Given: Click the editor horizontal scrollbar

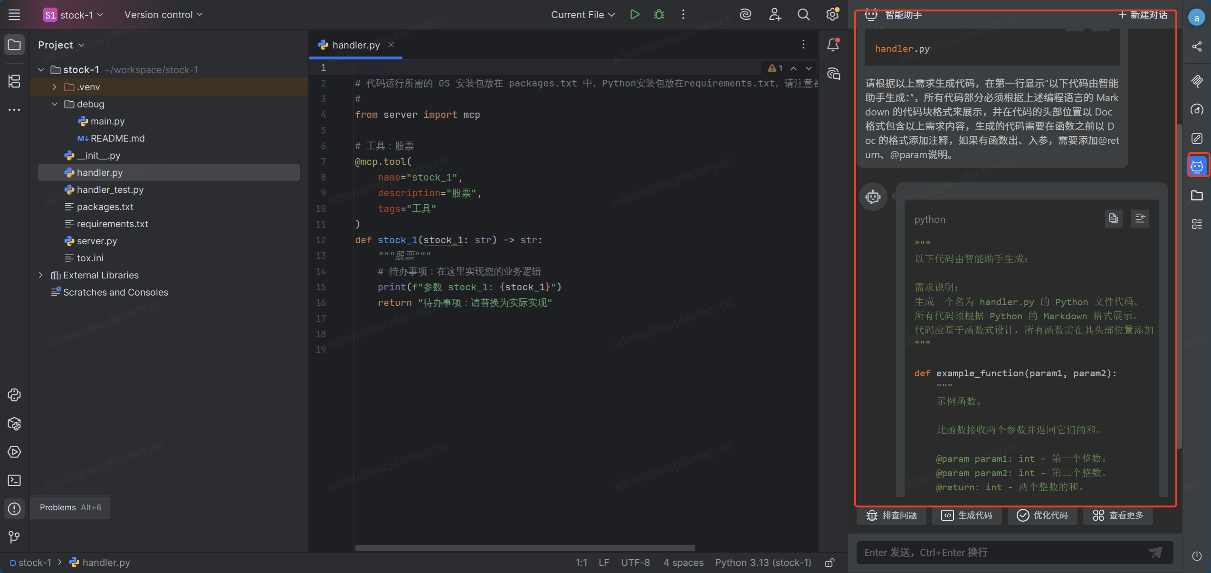Looking at the screenshot, I should coord(525,548).
